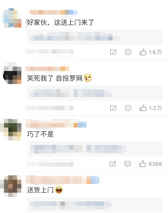Expand replies under the 自投罗网 comment
The width and height of the screenshot is (168, 213).
(94, 93)
